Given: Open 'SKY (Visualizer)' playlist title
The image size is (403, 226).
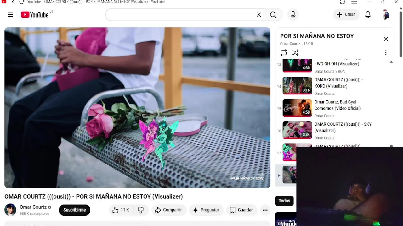Looking at the screenshot, I should coord(343,127).
